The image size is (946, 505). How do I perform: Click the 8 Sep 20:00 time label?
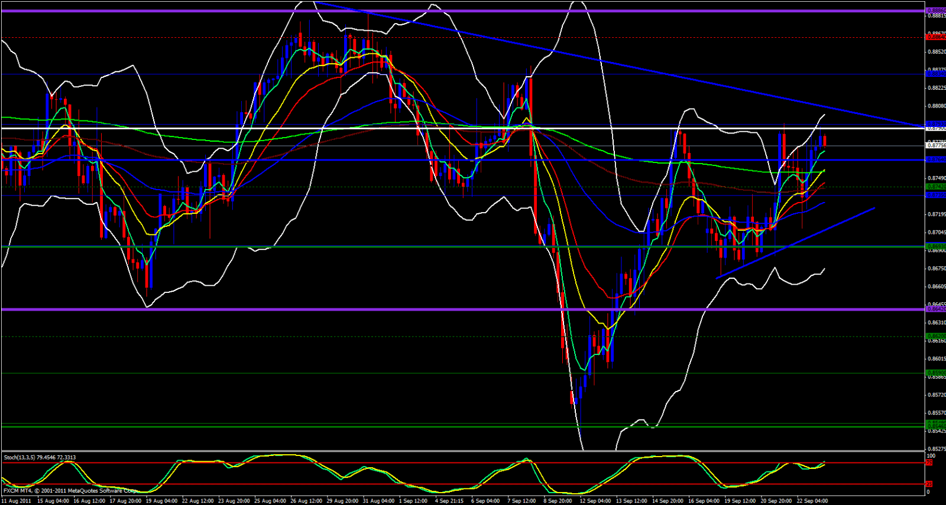point(558,501)
